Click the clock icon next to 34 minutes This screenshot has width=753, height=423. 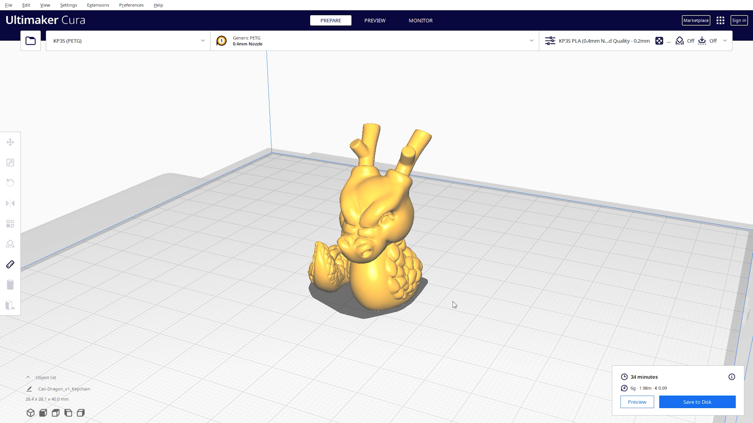(x=624, y=377)
